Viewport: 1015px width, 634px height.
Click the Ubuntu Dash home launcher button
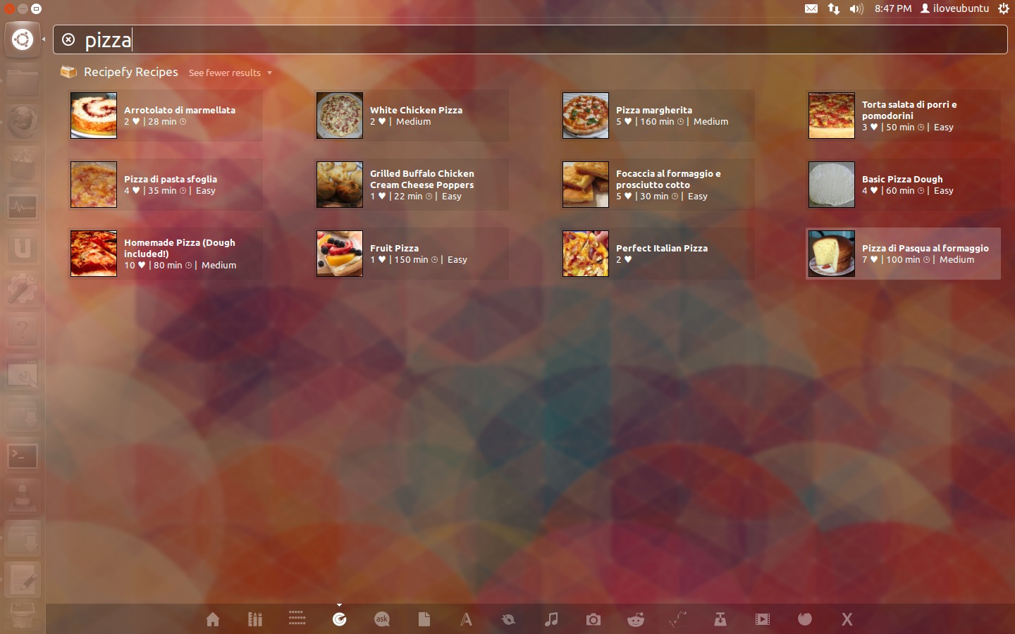(23, 39)
